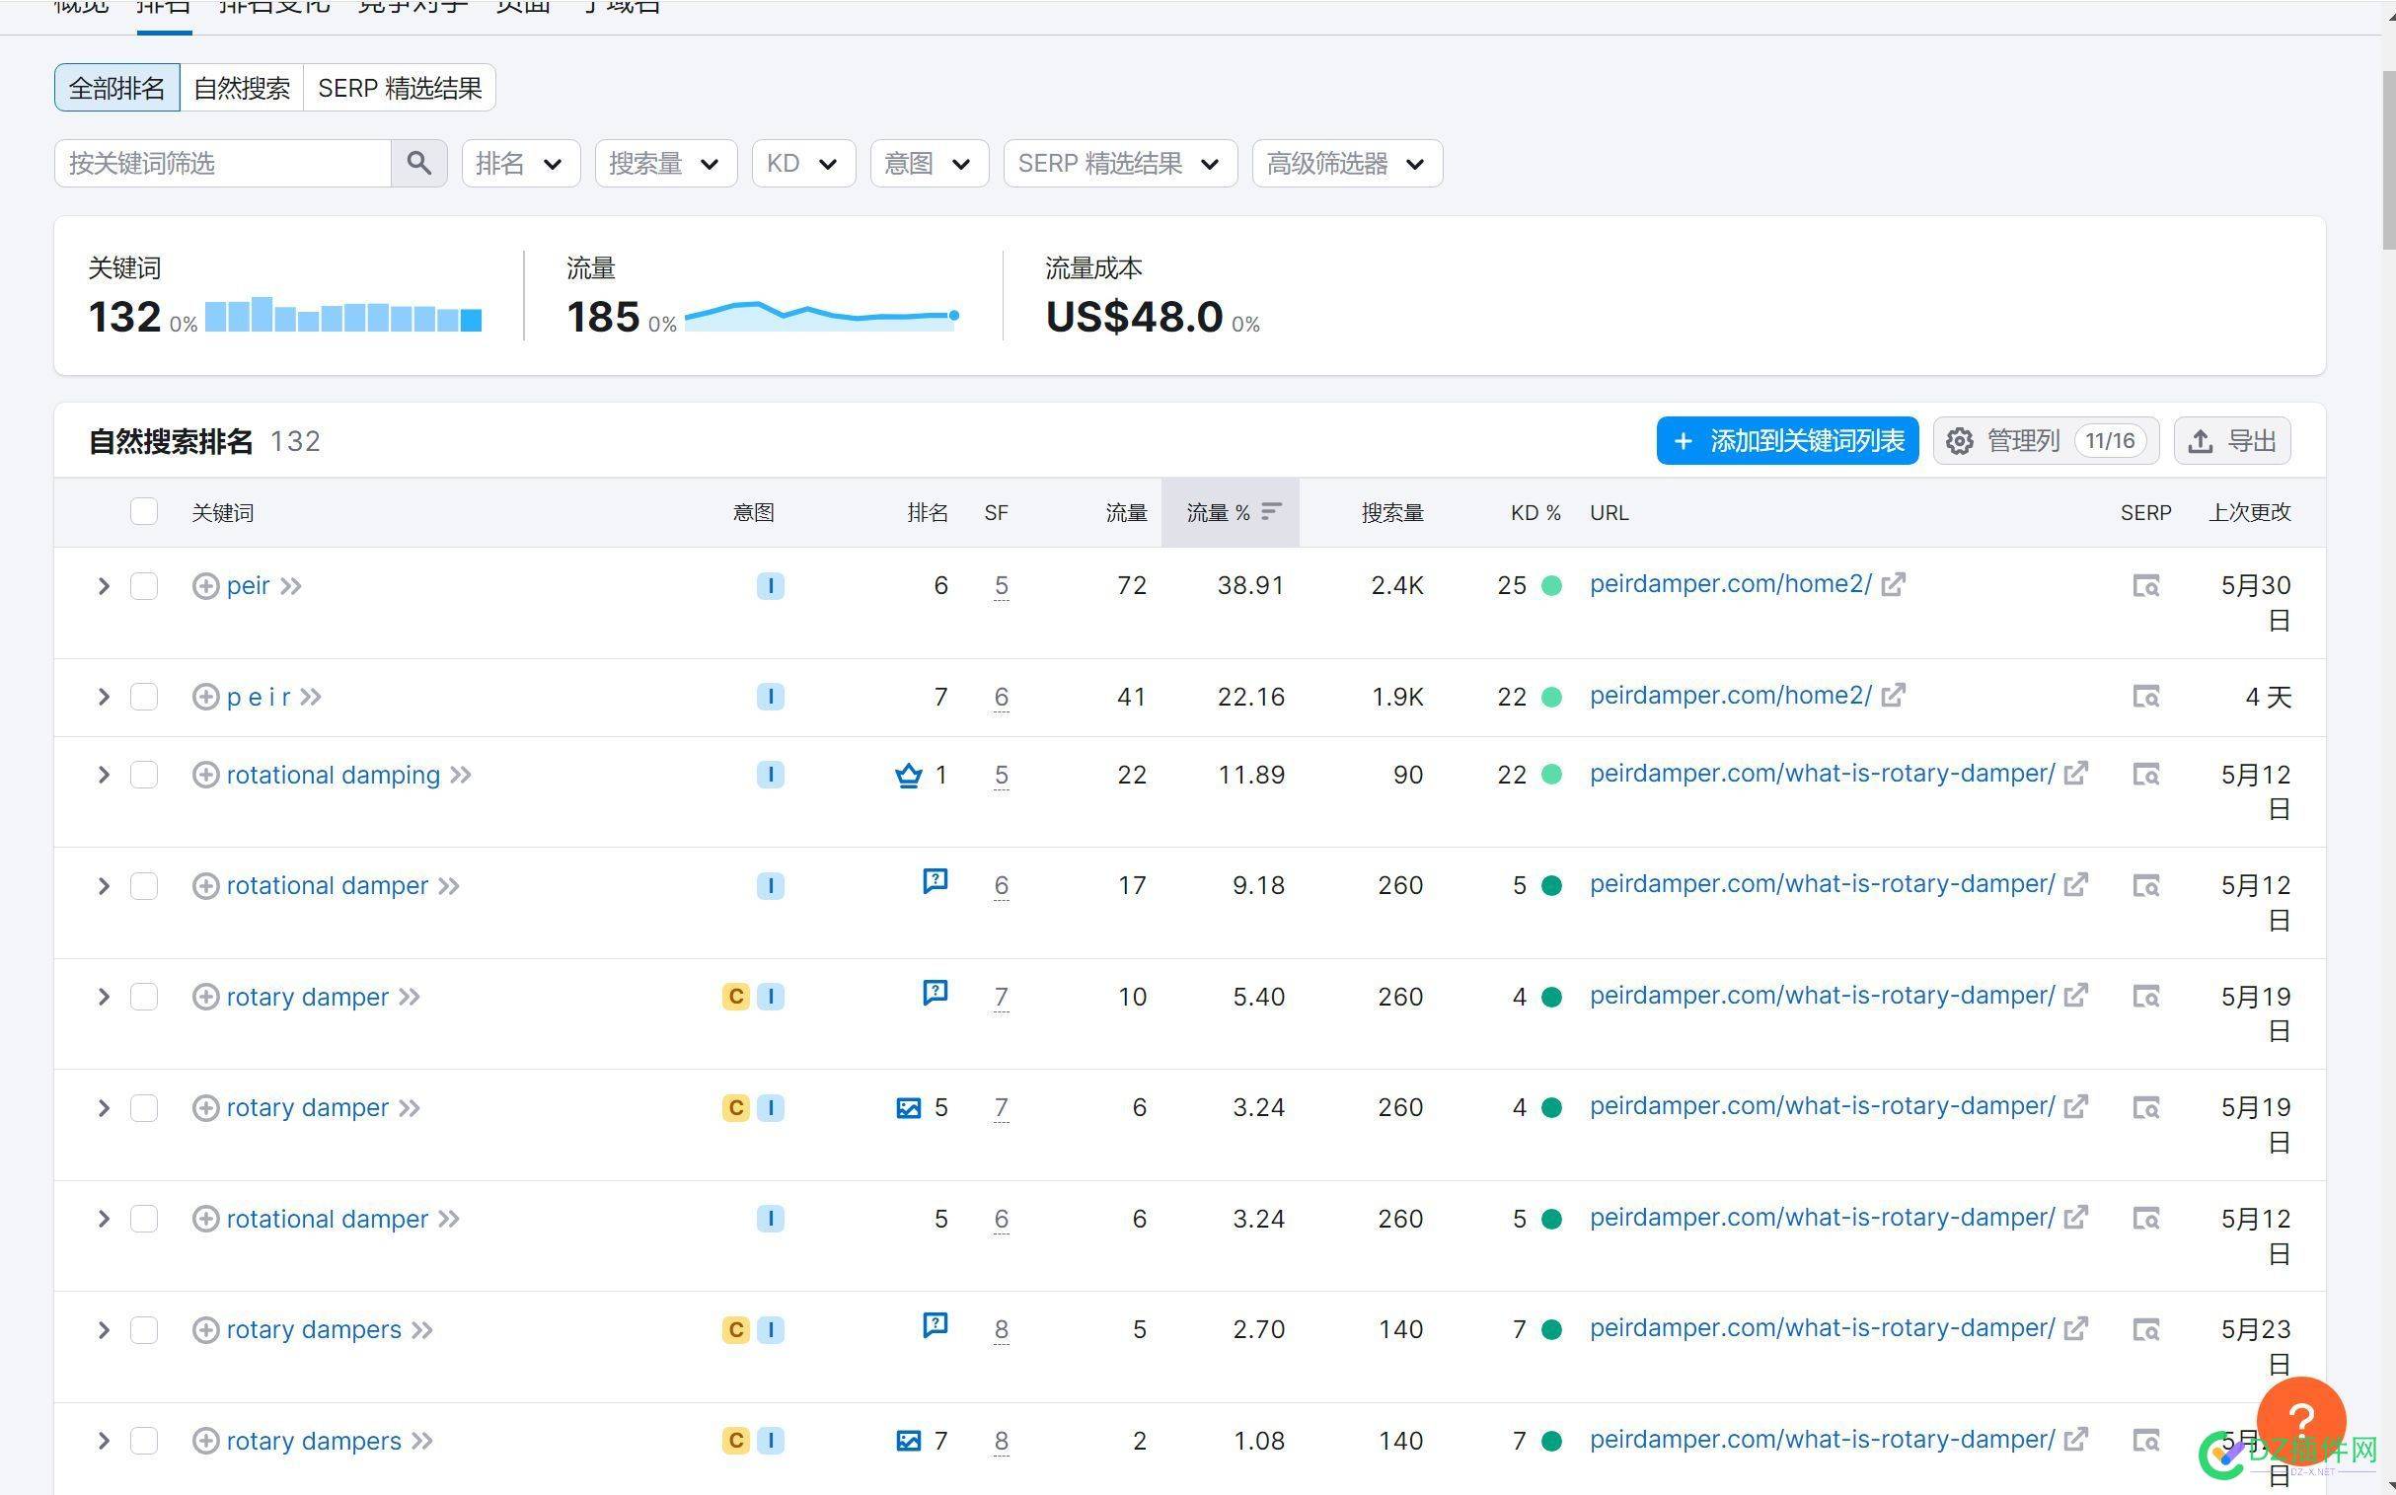2396x1495 pixels.
Task: Click double-chevron icon next to keyword peir
Action: click(x=291, y=586)
